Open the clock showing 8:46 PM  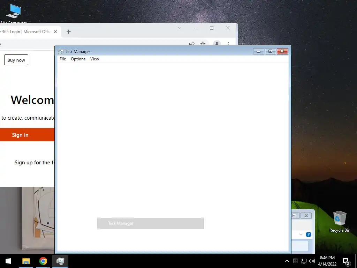327,261
